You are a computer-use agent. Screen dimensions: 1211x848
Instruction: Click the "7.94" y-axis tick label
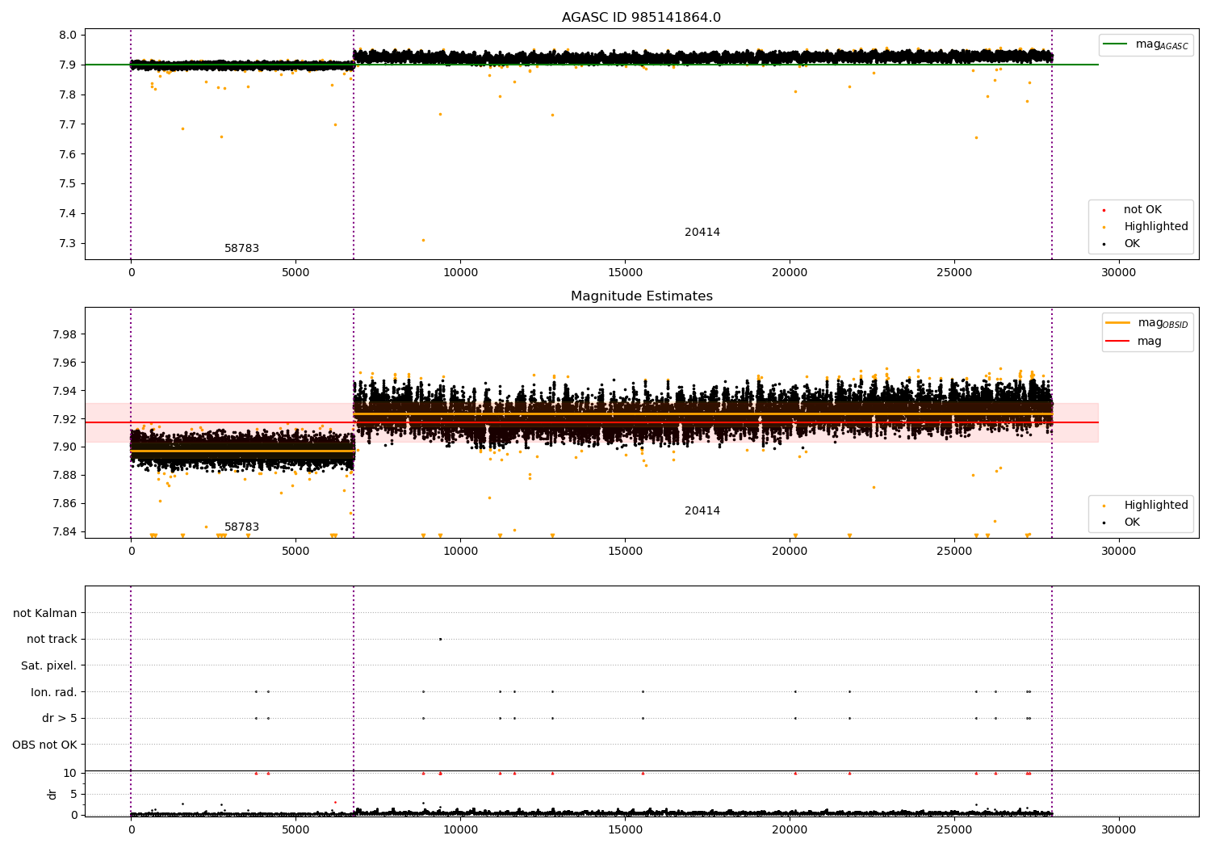pyautogui.click(x=65, y=392)
